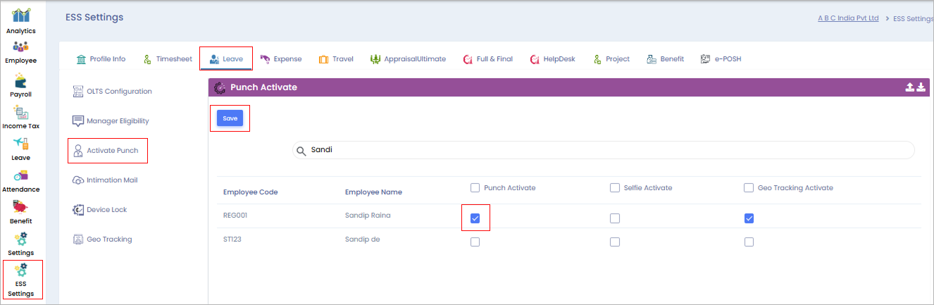
Task: Click the employee search field
Action: [606, 150]
